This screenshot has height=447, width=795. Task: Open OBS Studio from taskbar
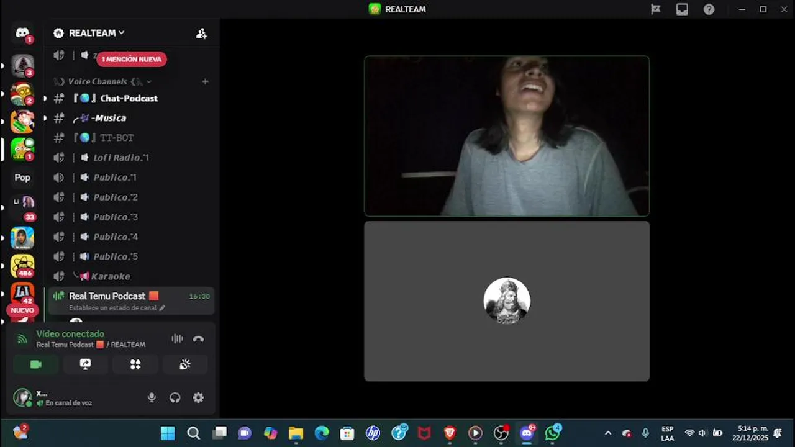point(501,433)
